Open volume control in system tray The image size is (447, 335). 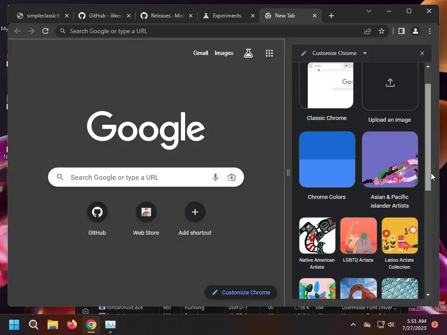tap(391, 325)
